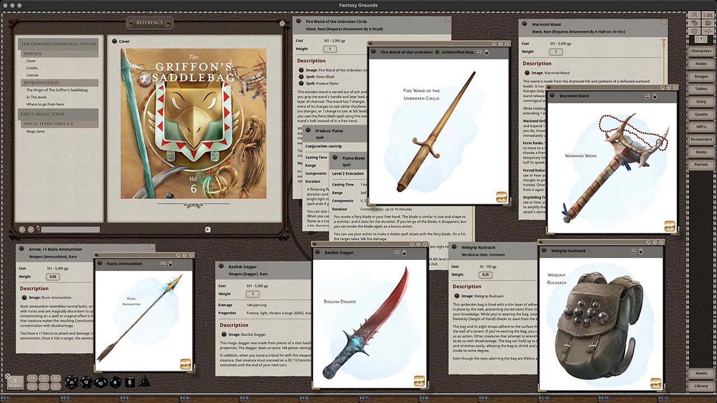Open the Story panel from the sidebar
The image size is (717, 403).
tap(701, 101)
